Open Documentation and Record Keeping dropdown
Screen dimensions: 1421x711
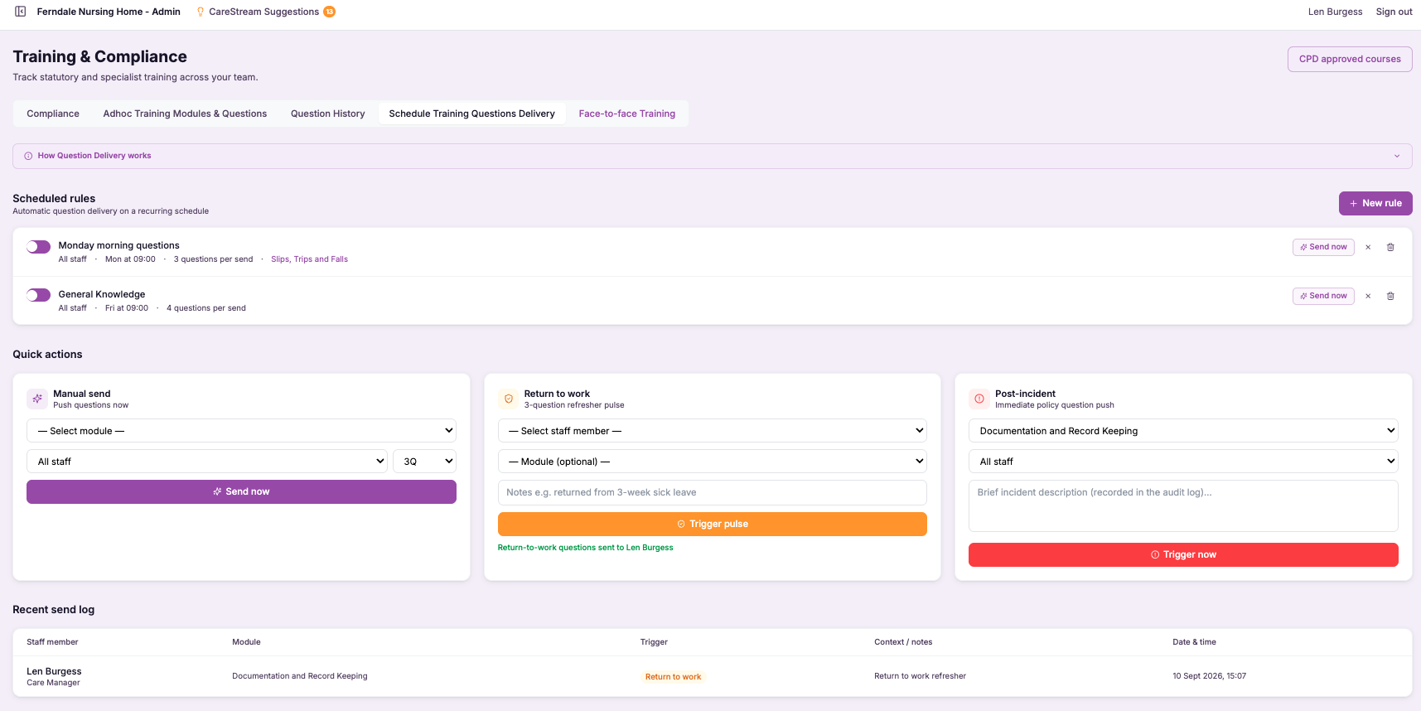[x=1183, y=431]
